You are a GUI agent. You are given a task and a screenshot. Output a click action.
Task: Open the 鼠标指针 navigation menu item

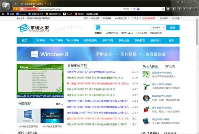click(x=156, y=40)
